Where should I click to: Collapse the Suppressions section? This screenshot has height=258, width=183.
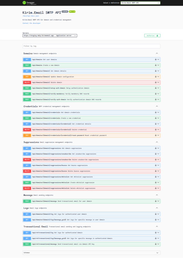[157, 142]
